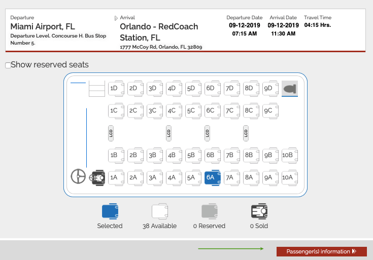Select seat 7C
373x260 pixels.
click(232, 111)
